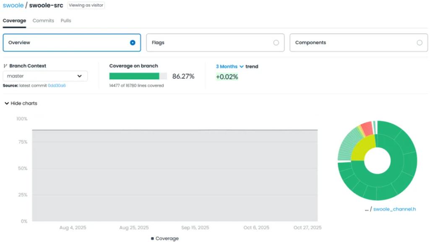
Task: Switch to the Coverage tab
Action: click(x=14, y=21)
